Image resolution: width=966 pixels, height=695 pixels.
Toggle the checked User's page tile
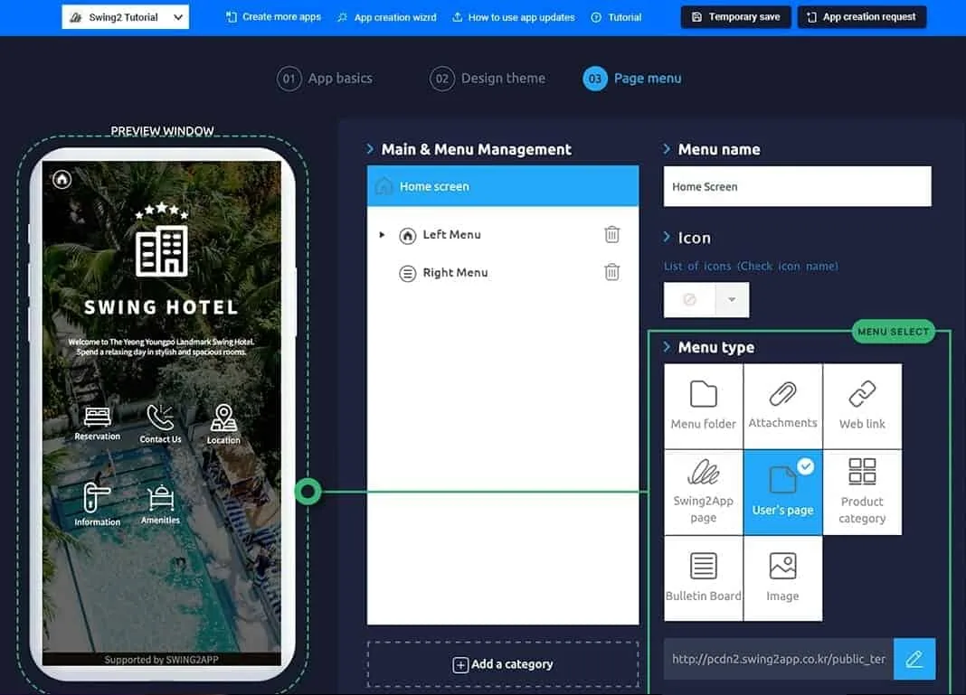point(782,492)
